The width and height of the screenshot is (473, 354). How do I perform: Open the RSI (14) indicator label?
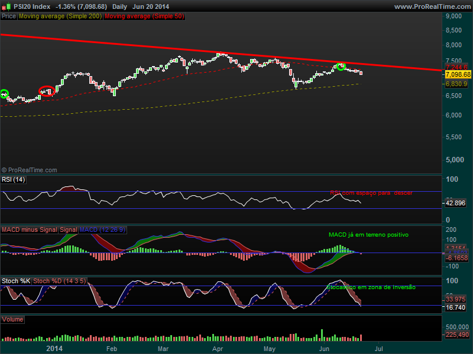tap(13, 180)
